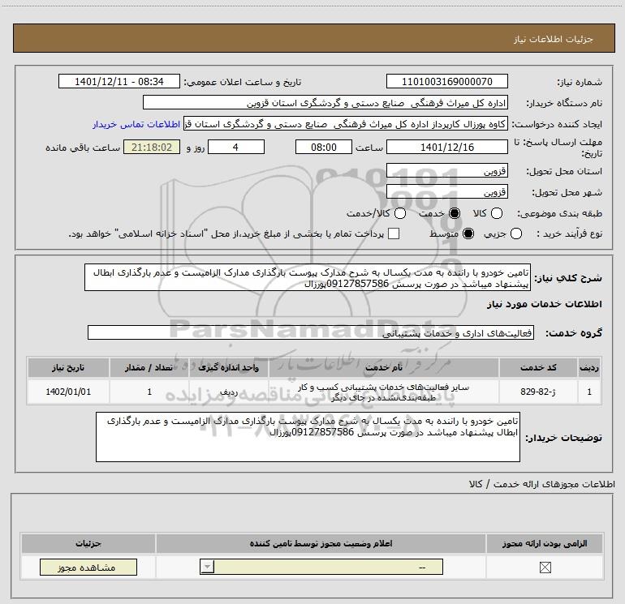Click the buyer notes textbox
The image size is (625, 604).
pos(308,437)
